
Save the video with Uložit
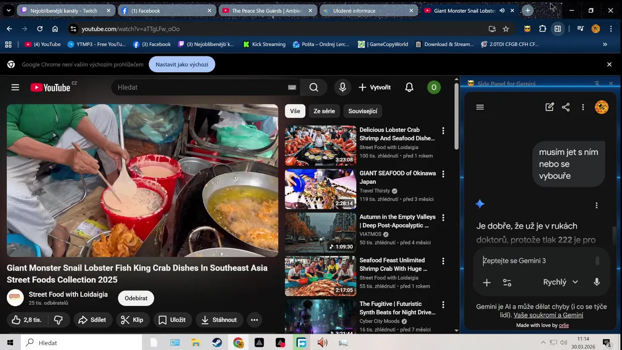(172, 320)
